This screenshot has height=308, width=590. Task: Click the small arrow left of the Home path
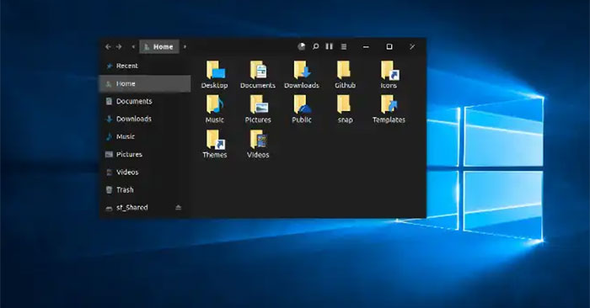[x=133, y=46]
